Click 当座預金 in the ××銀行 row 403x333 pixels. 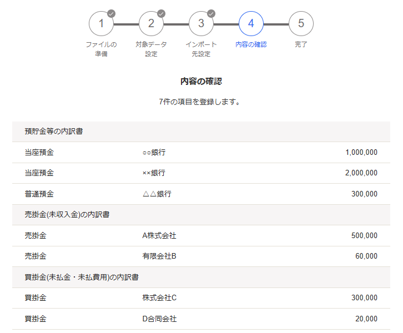click(39, 173)
